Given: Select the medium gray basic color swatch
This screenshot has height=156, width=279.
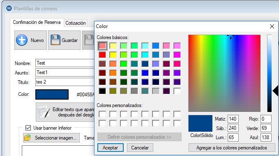Looking at the screenshot, I should click(134, 91).
